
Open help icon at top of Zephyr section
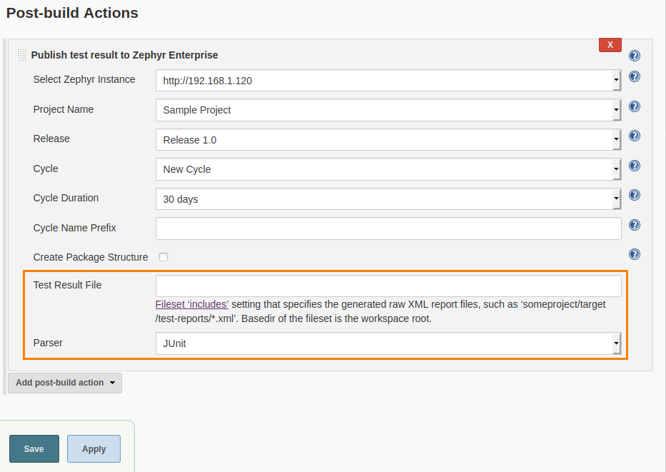(634, 56)
